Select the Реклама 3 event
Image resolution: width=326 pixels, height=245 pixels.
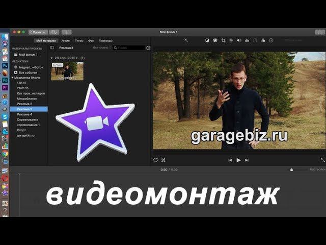pyautogui.click(x=29, y=109)
